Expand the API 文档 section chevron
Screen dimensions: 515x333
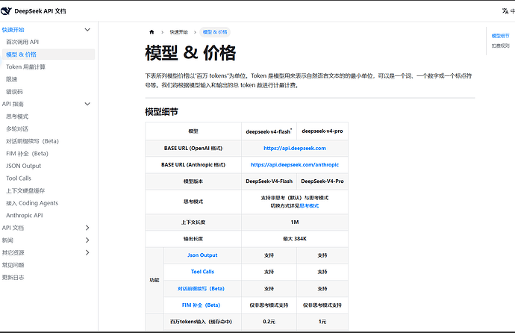(x=87, y=228)
